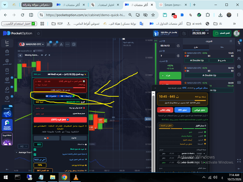Screen dimensions: 243x182
Task: Click the amount field showing 7
Action: click(x=167, y=56)
